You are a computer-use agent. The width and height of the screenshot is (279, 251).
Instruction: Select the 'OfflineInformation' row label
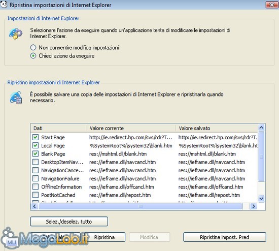(x=61, y=187)
